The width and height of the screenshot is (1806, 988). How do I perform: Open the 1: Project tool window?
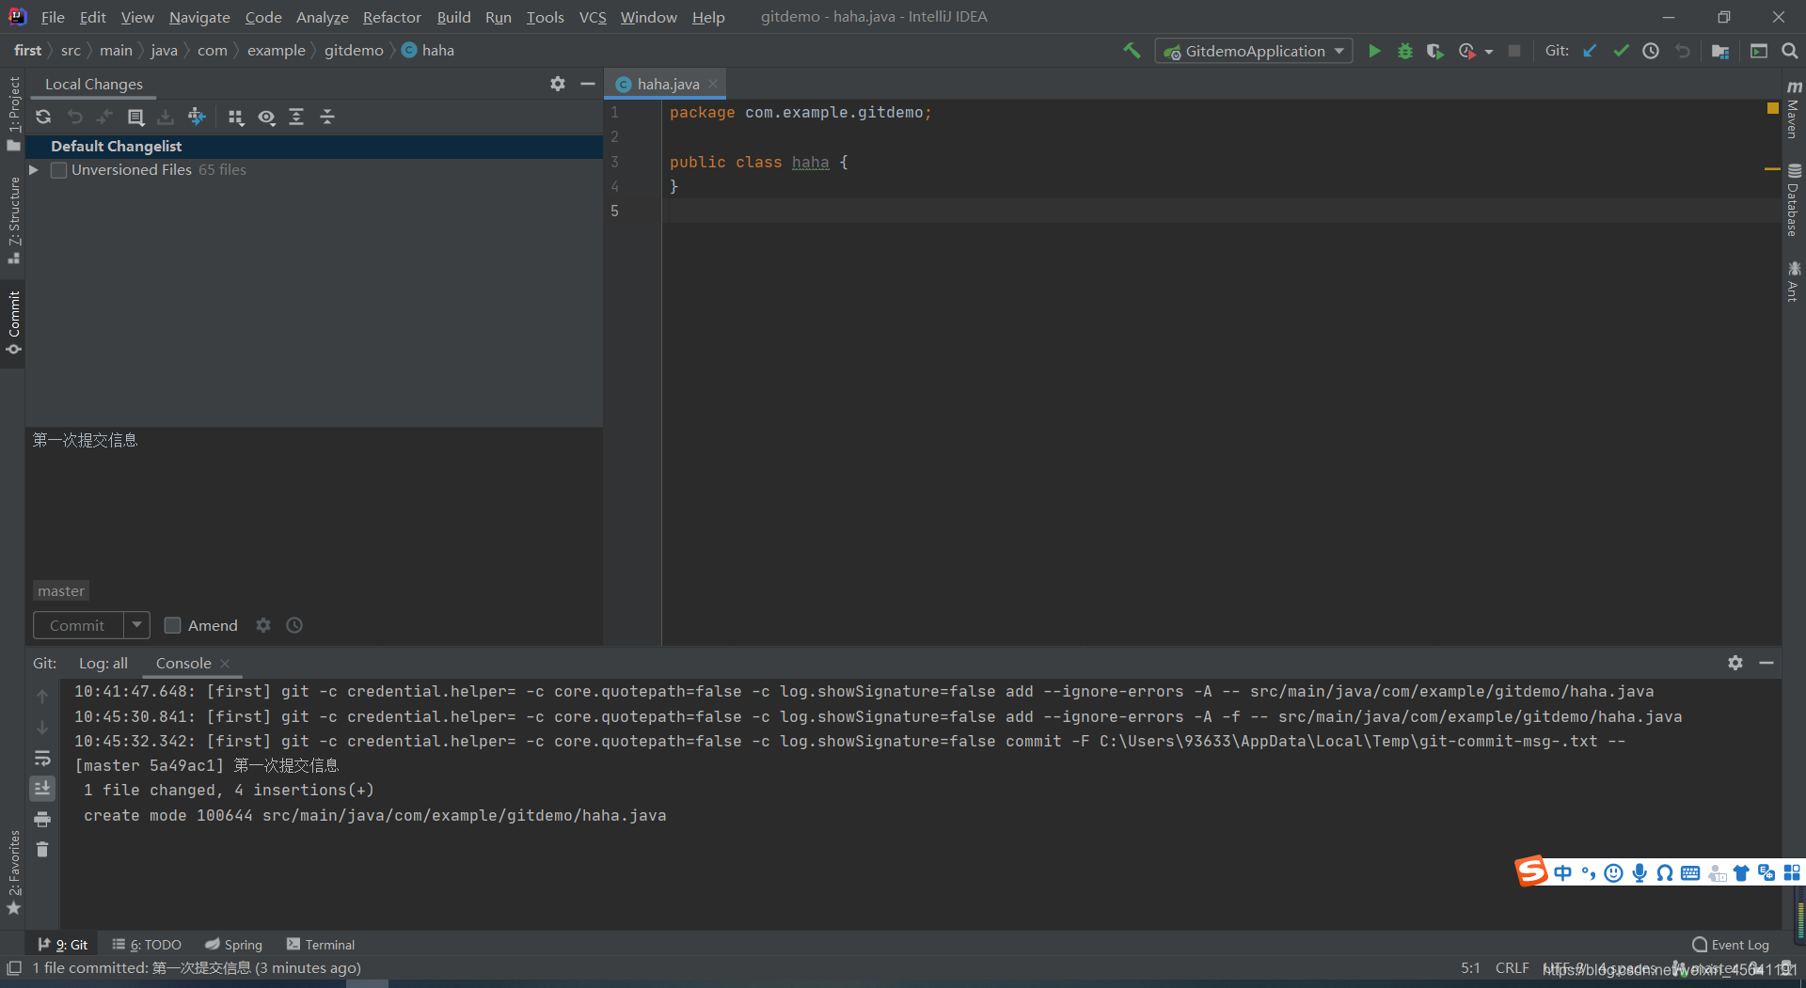tap(13, 113)
